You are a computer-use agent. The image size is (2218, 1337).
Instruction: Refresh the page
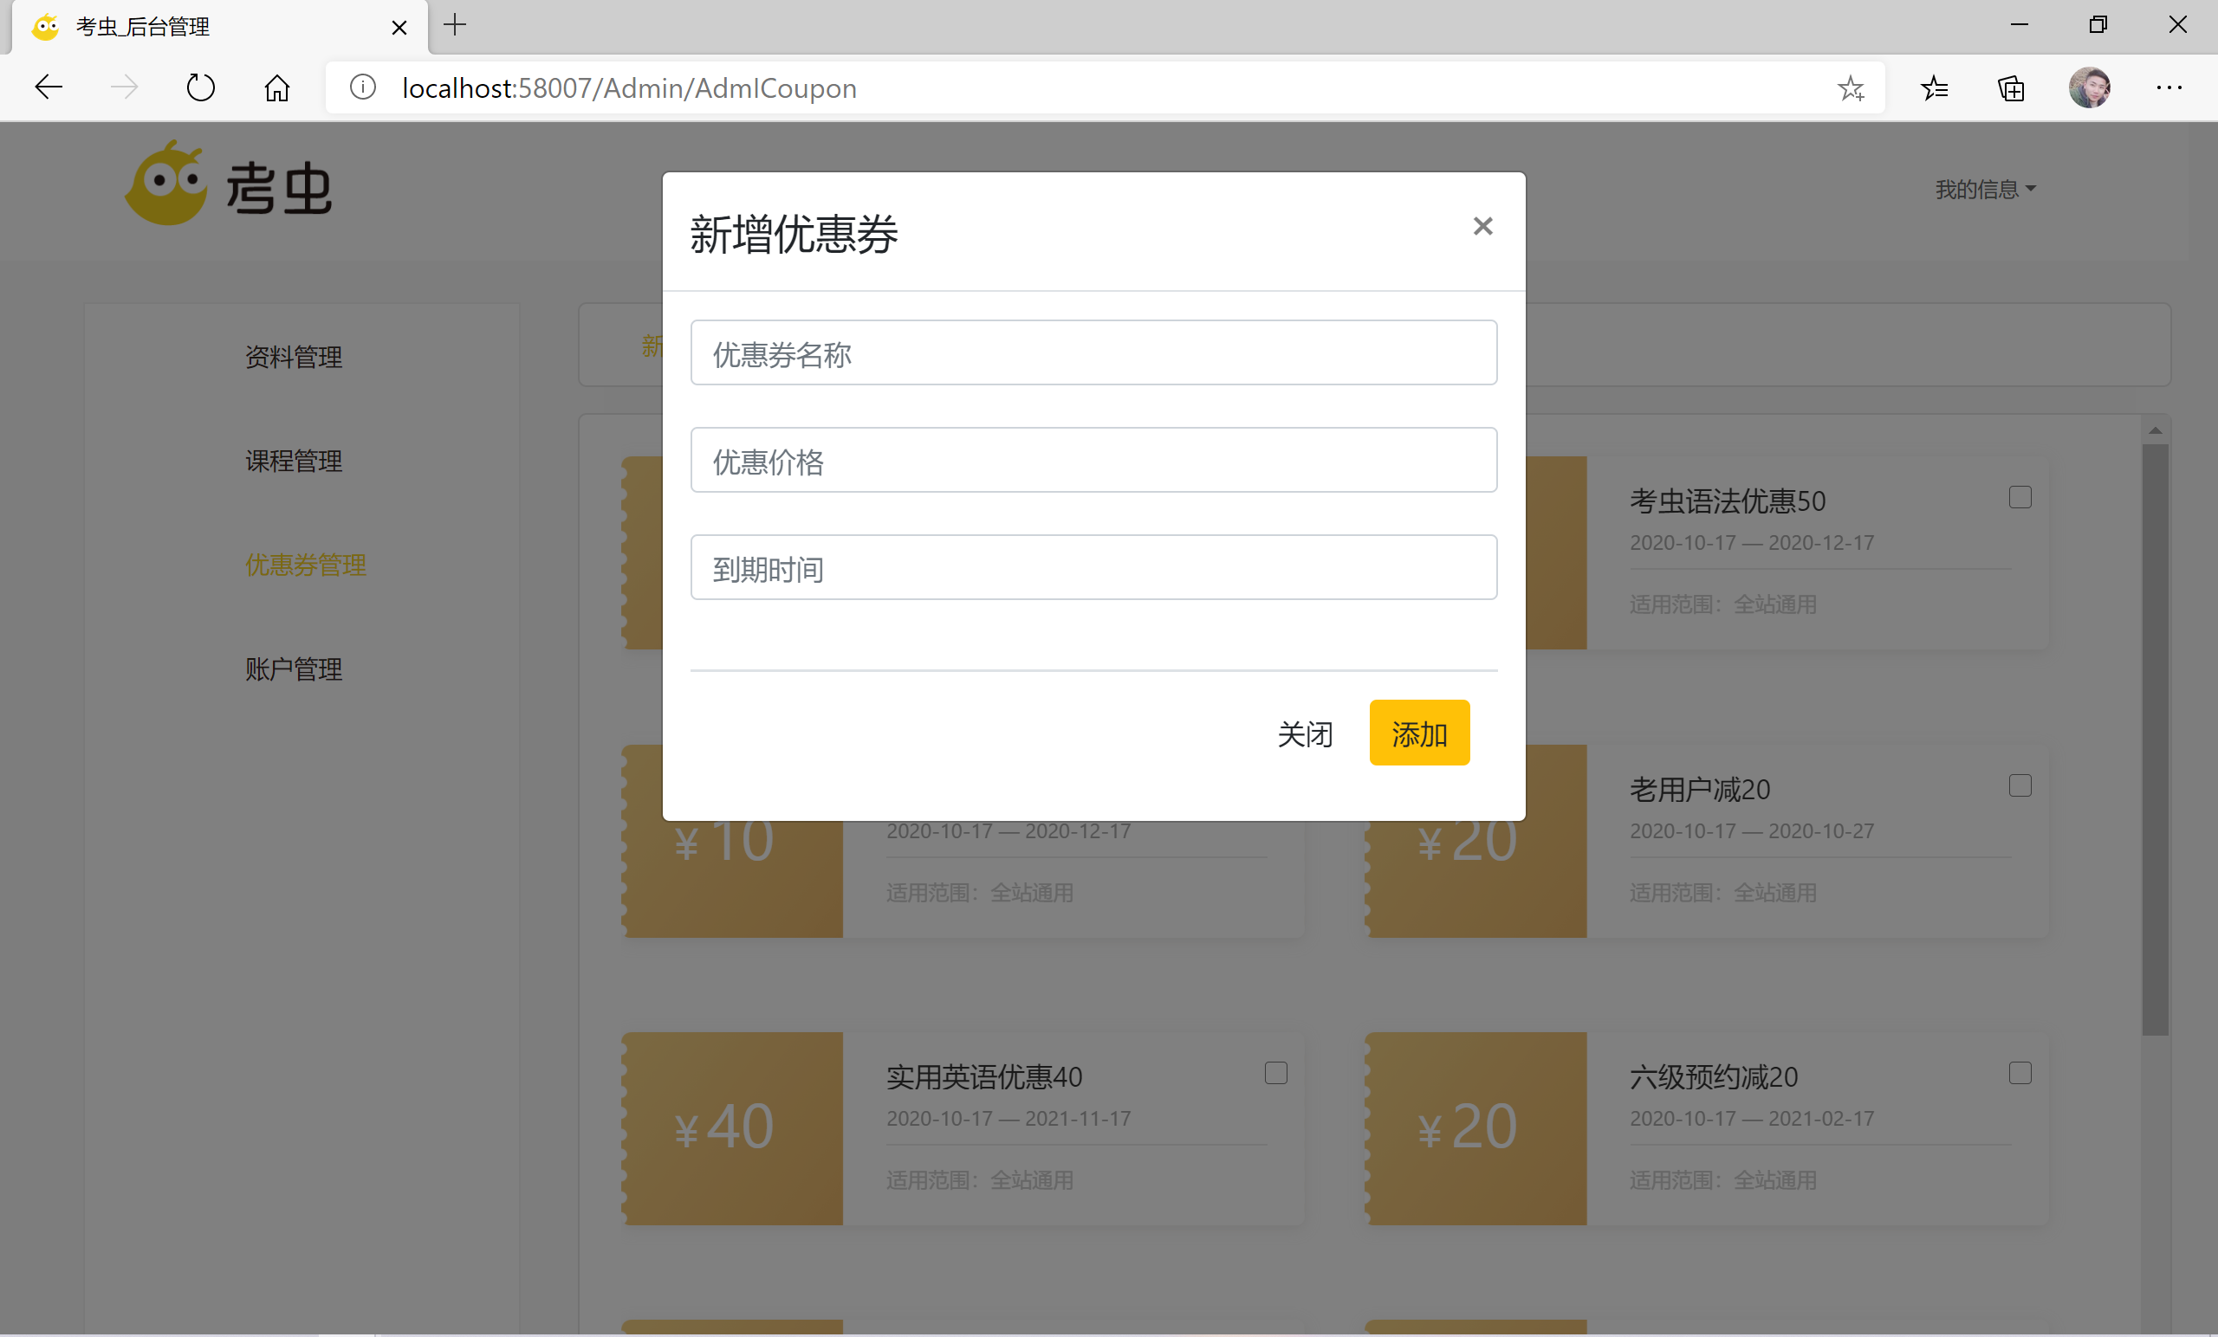click(x=200, y=87)
